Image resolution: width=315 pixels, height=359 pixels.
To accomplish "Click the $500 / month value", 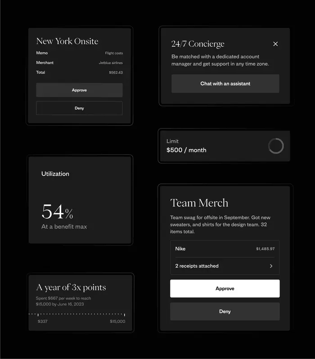I will click(186, 150).
